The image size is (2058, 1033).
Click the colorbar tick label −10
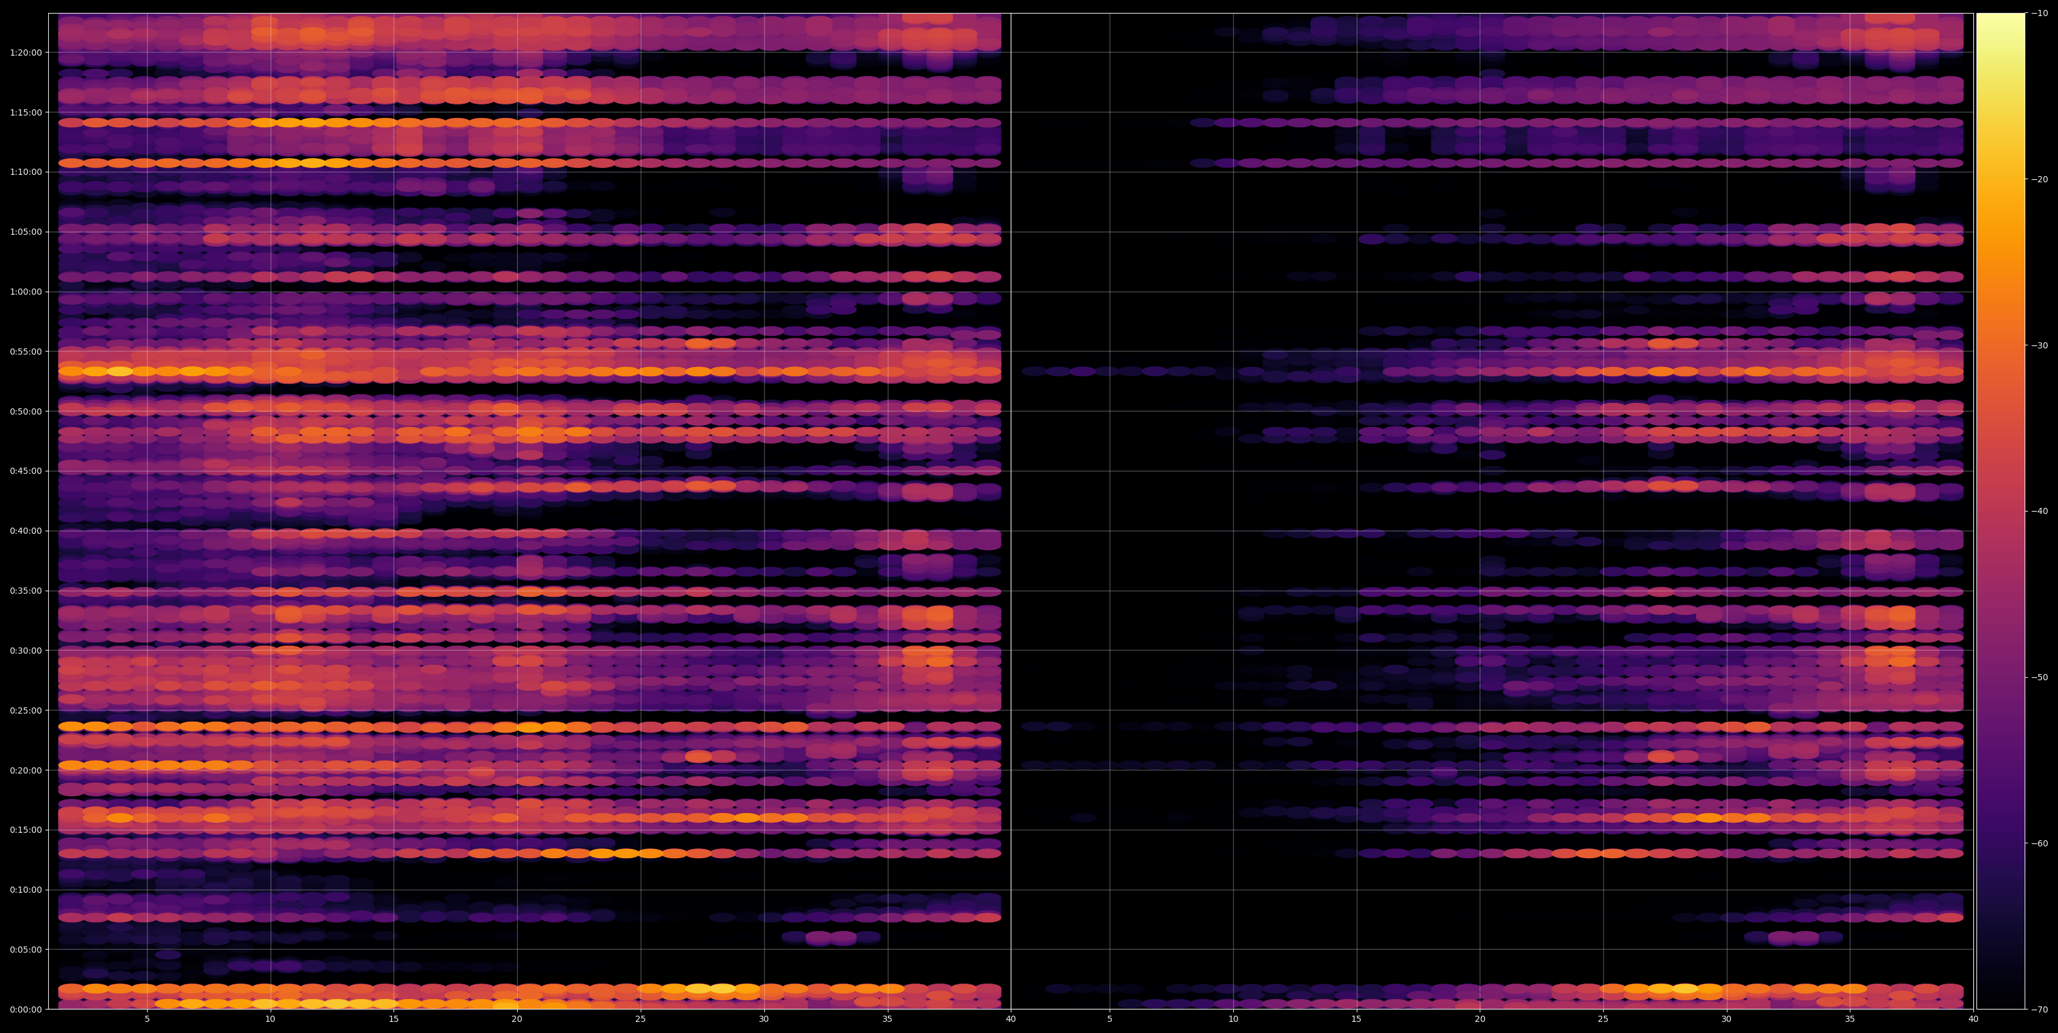[x=2039, y=14]
